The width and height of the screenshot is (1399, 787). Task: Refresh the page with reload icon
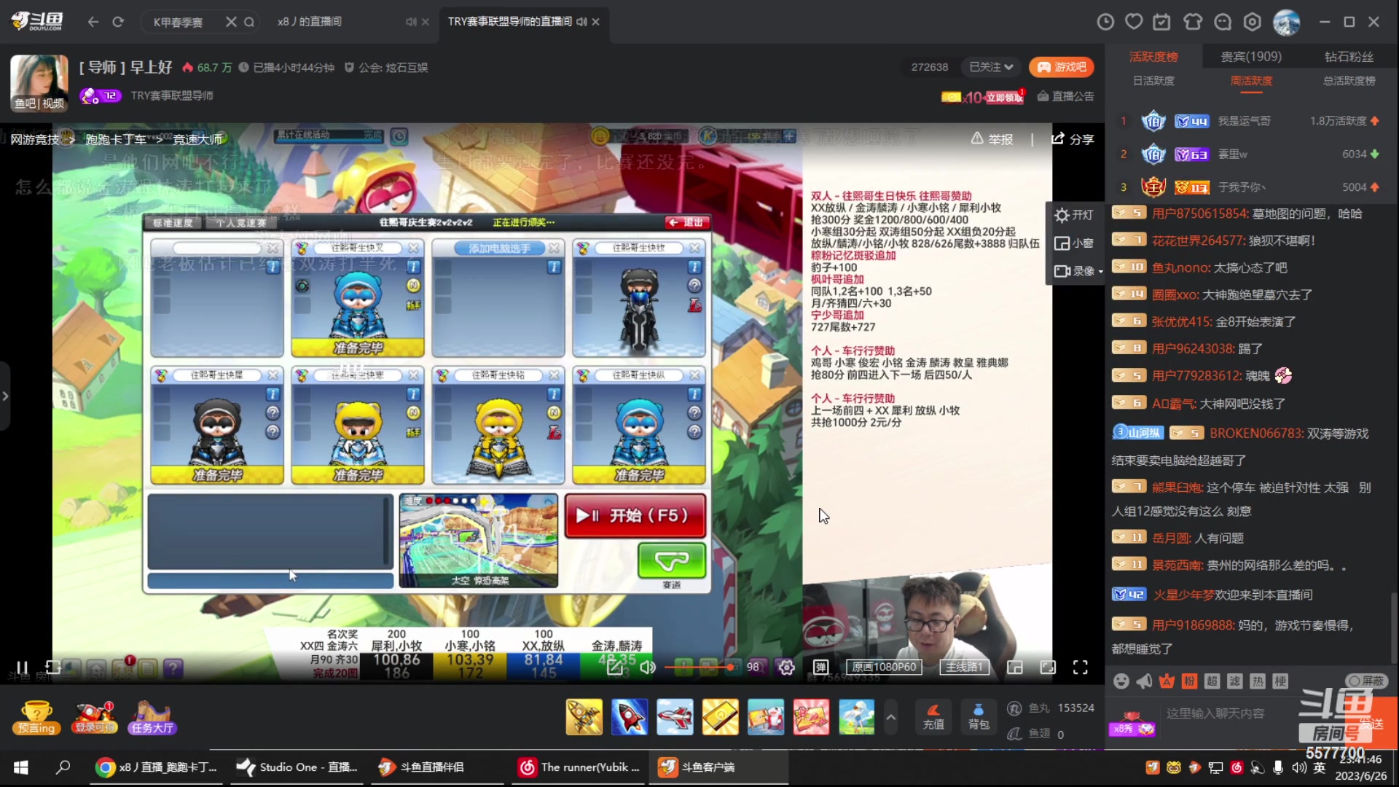[118, 22]
